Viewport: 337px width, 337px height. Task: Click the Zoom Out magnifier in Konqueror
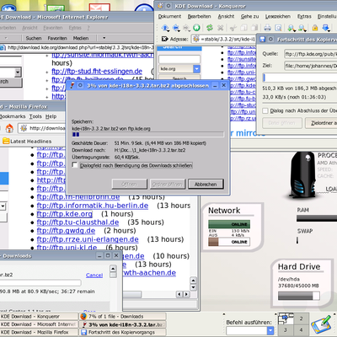pos(302,28)
